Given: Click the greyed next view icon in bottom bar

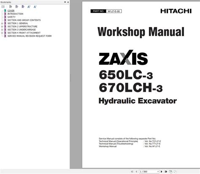Looking at the screenshot, I should coord(175,171).
